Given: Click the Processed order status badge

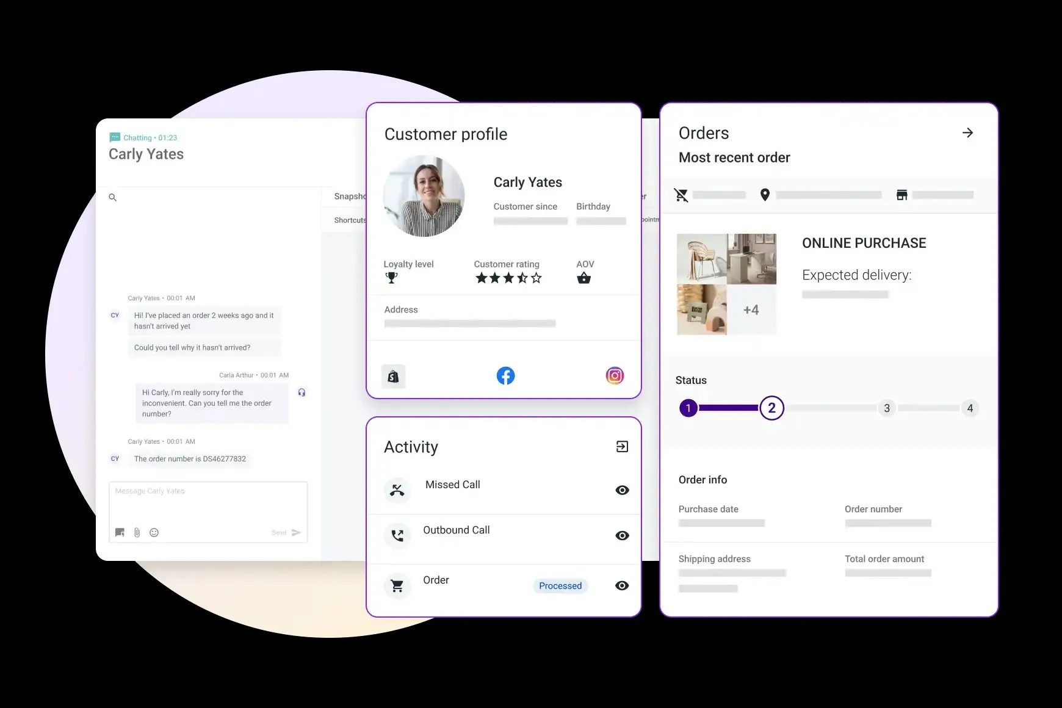Looking at the screenshot, I should [560, 586].
